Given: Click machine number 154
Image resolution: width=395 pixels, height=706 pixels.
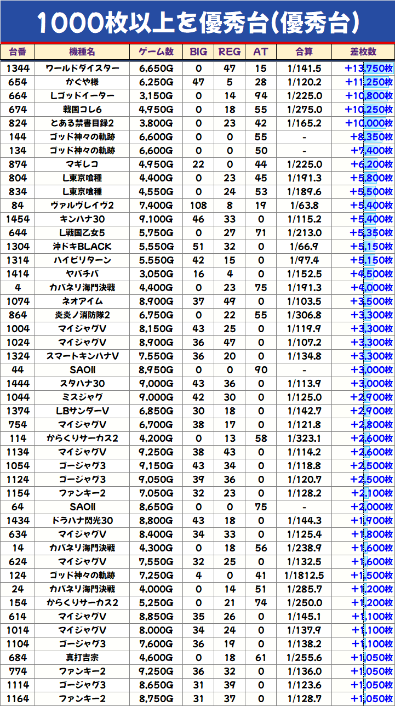Looking at the screenshot, I should (x=18, y=603).
